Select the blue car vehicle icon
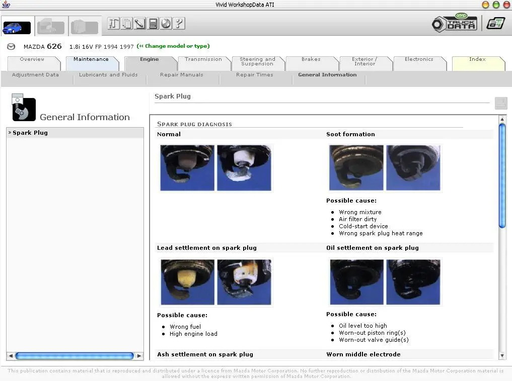This screenshot has width=512, height=381. coord(16,28)
